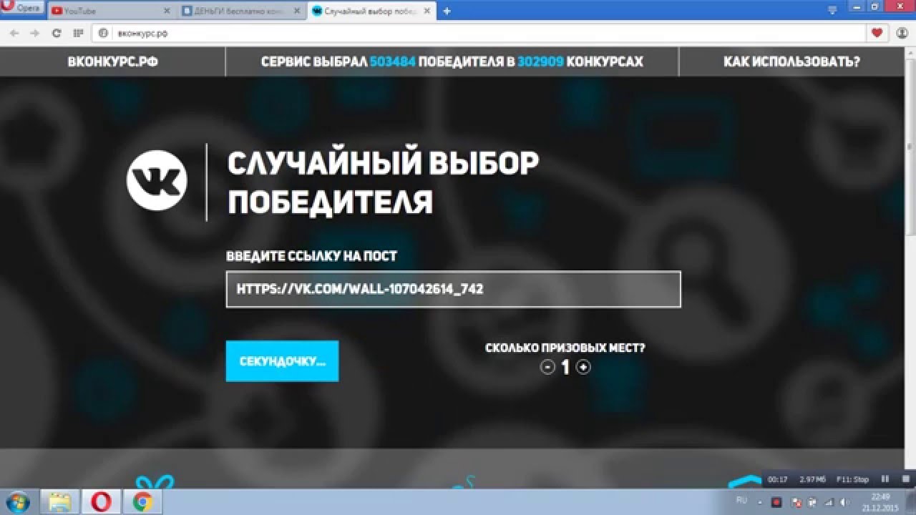916x515 pixels.
Task: Click the round VK logo
Action: 157,180
